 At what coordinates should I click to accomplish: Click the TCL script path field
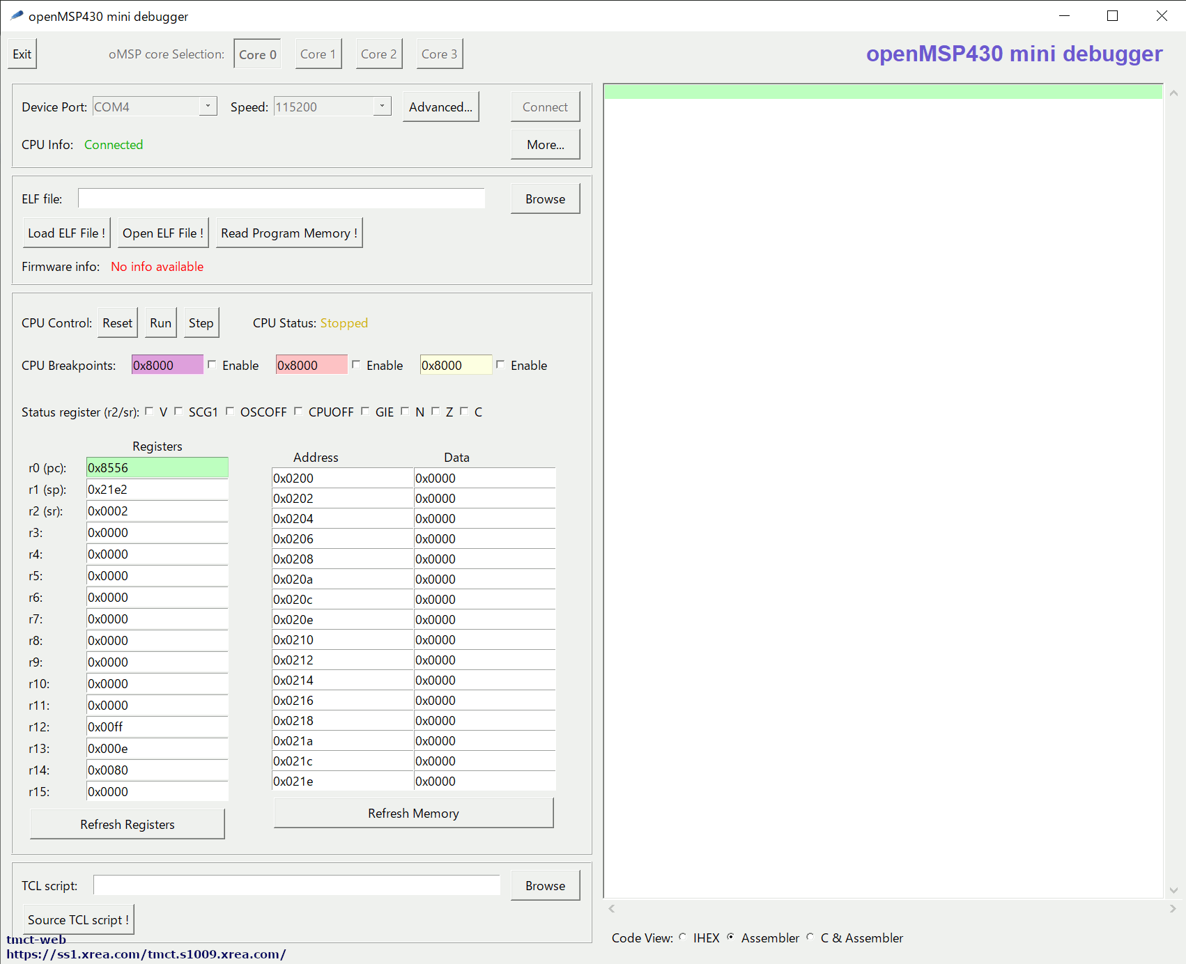[297, 885]
